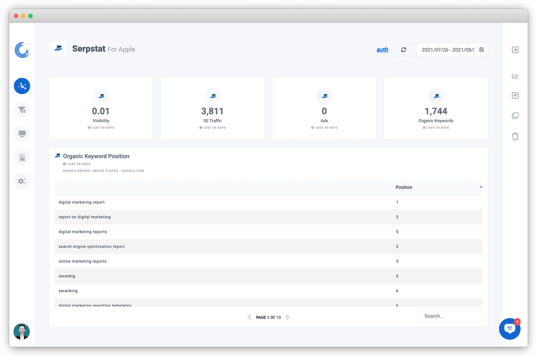Screen dimensions: 537x356
Task: Click the Serpstat logo next to title
Action: pos(58,48)
